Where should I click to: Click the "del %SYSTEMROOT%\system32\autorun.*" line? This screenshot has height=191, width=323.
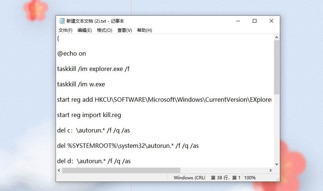128,146
